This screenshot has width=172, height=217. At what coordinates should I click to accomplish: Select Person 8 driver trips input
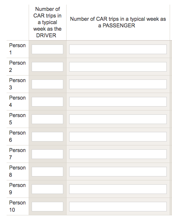[47, 171]
